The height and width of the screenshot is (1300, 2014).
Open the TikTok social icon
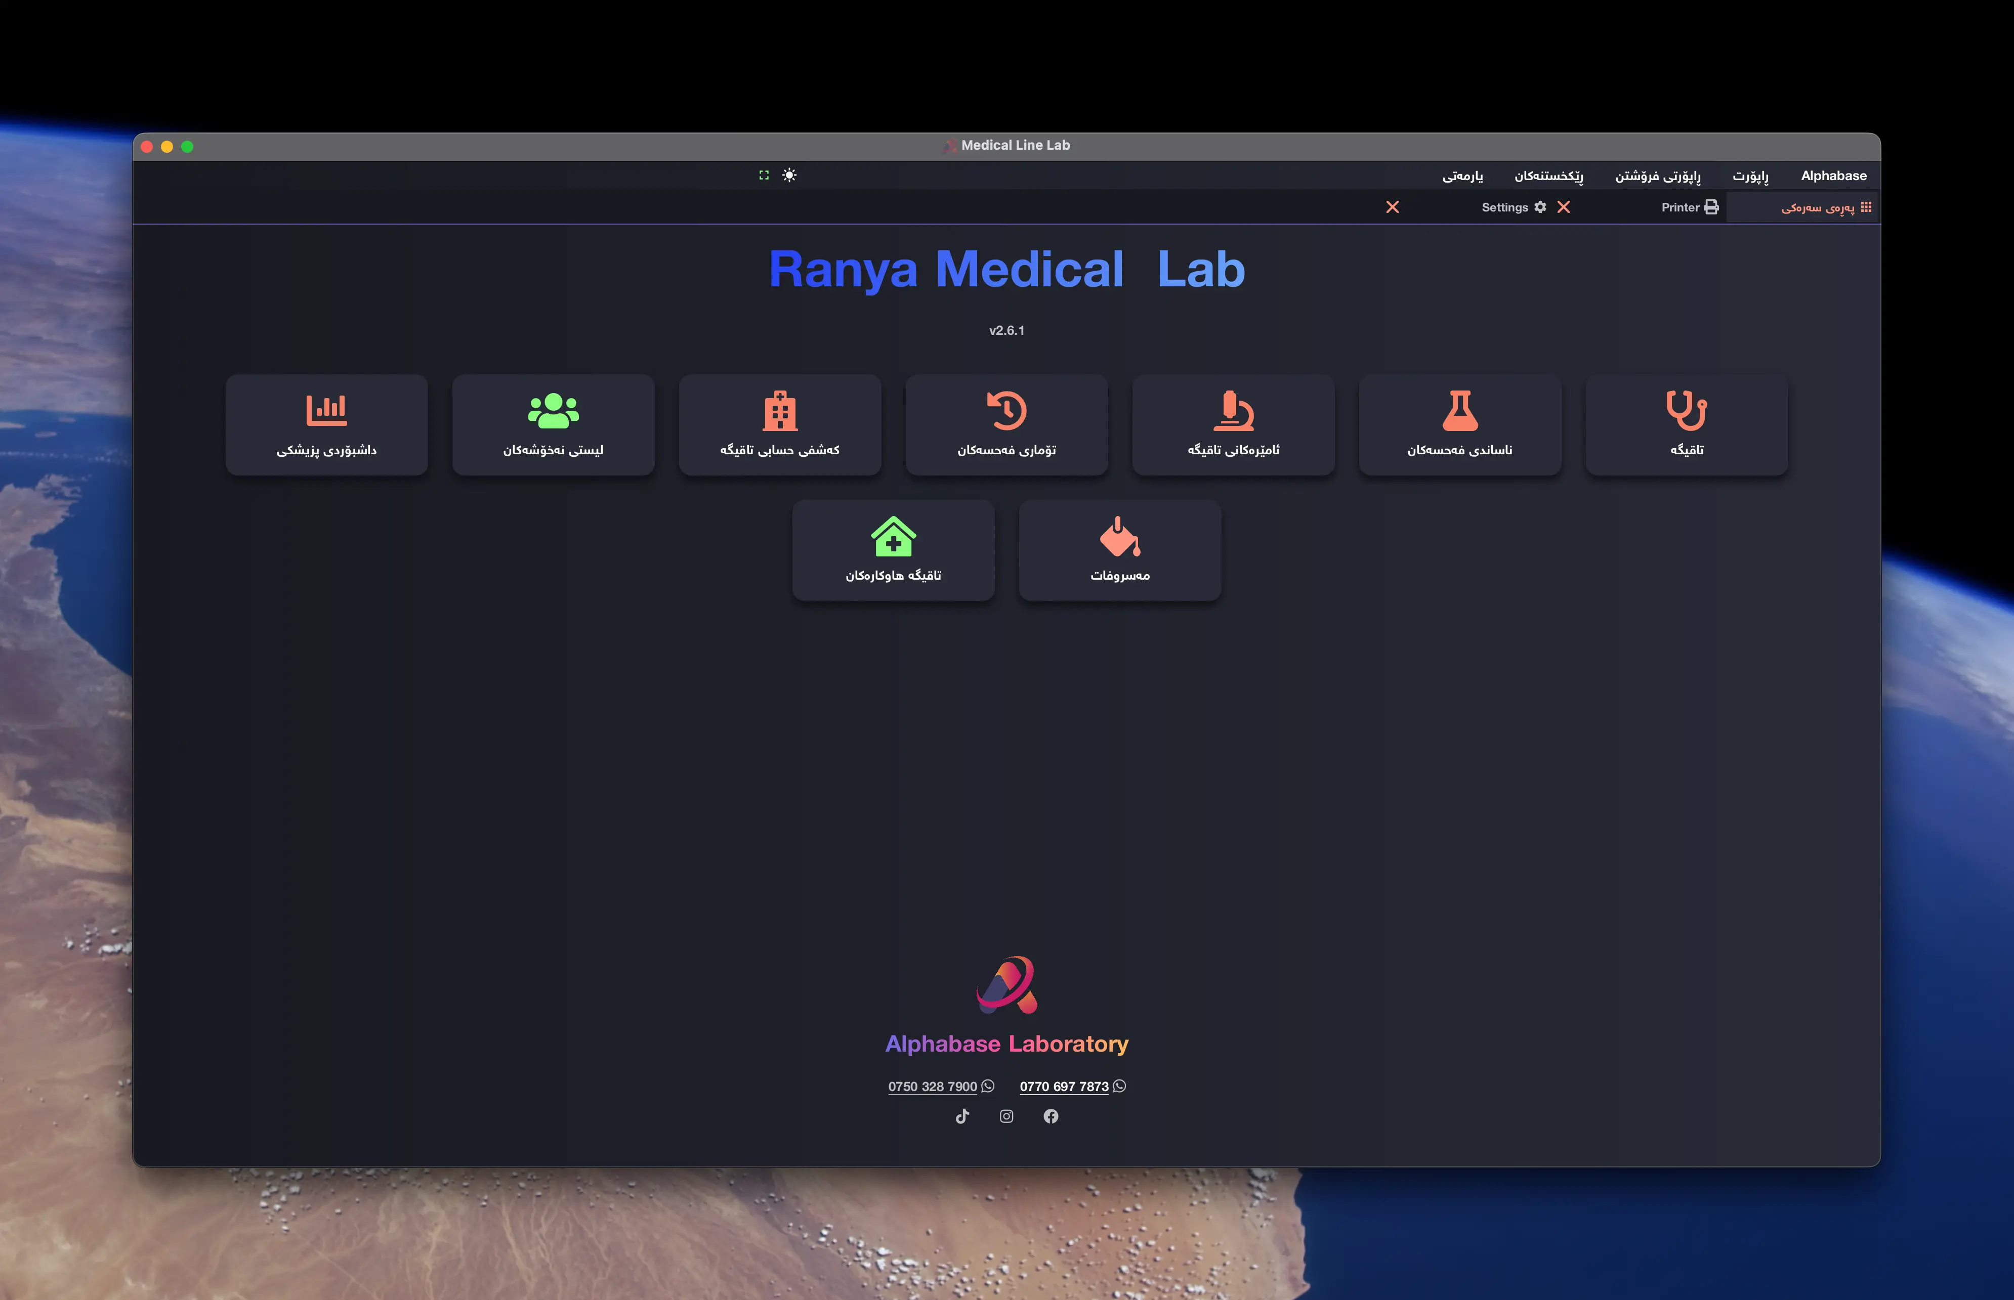[962, 1116]
